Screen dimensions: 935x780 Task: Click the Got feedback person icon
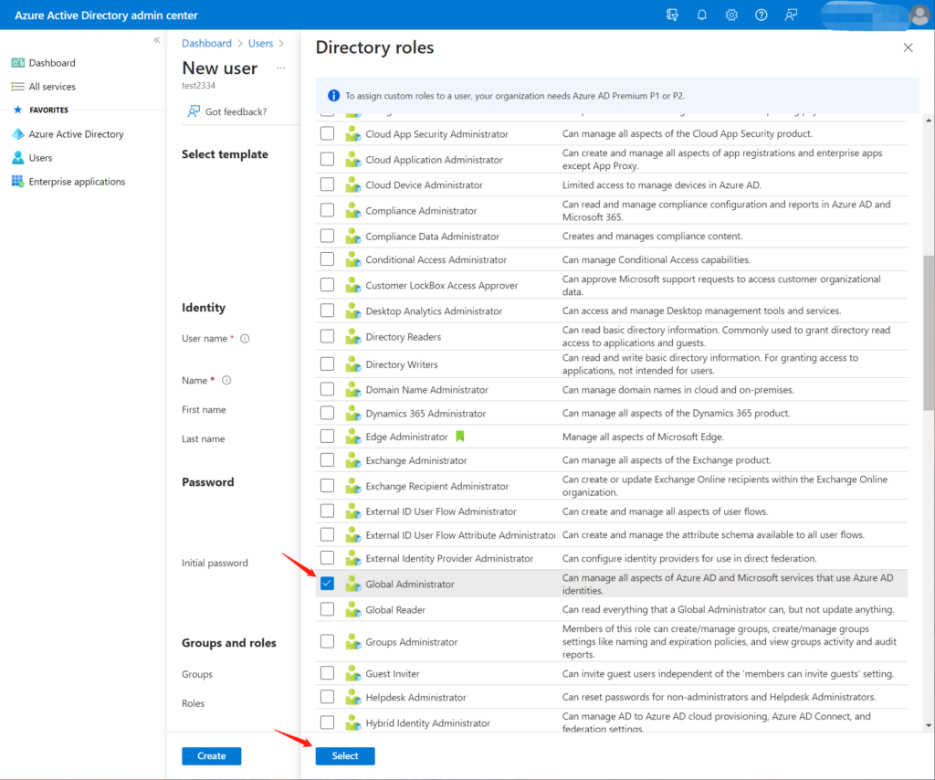tap(194, 111)
